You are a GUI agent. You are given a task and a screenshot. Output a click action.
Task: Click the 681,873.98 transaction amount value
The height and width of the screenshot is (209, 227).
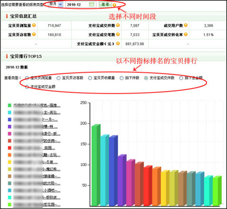tap(135, 44)
